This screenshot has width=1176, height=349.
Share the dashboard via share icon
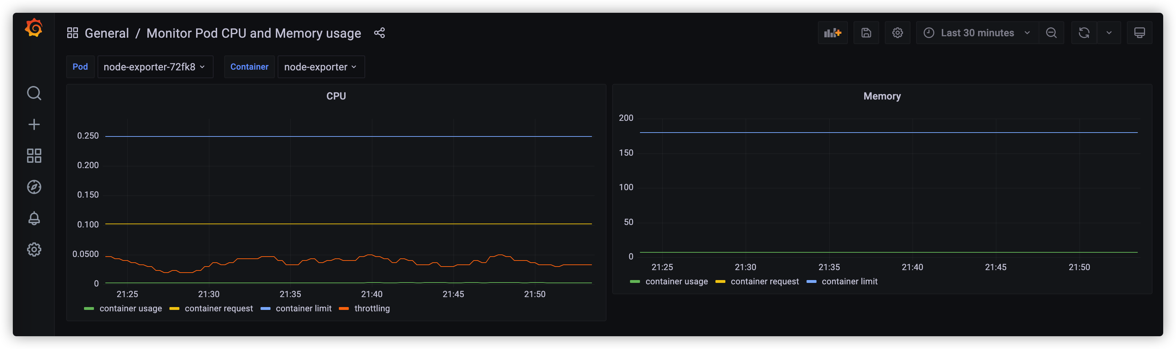pos(379,33)
